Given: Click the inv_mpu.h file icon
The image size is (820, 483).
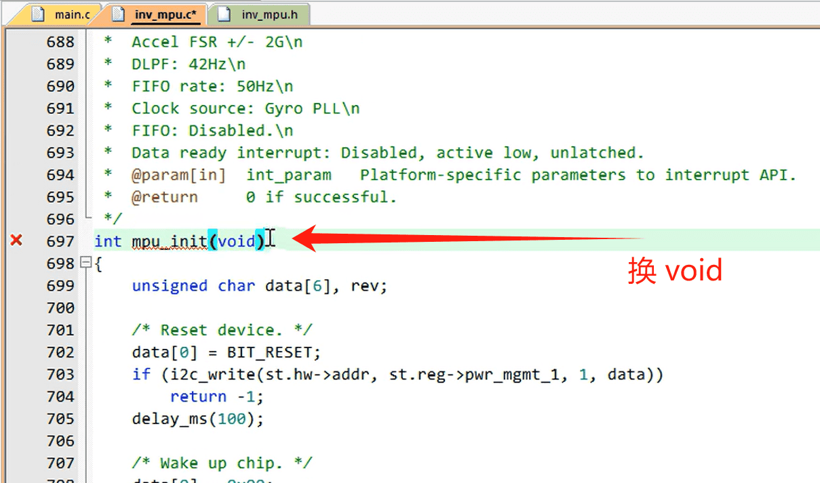Looking at the screenshot, I should point(224,14).
